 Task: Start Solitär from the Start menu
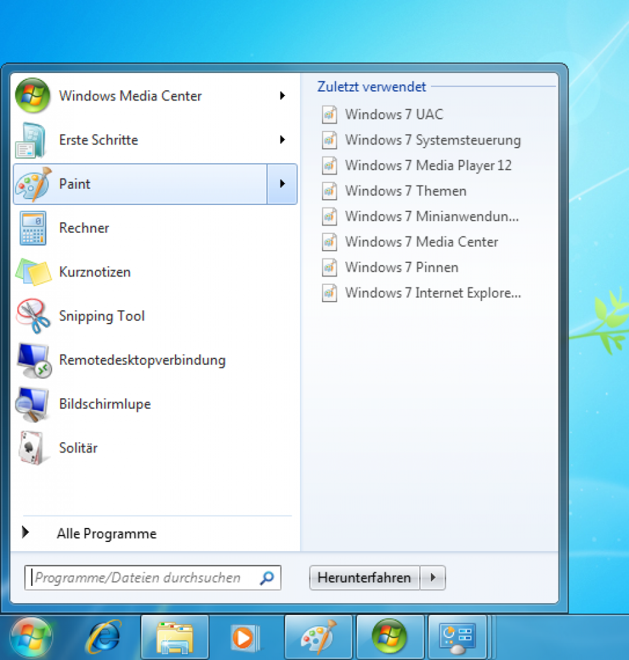coord(155,448)
